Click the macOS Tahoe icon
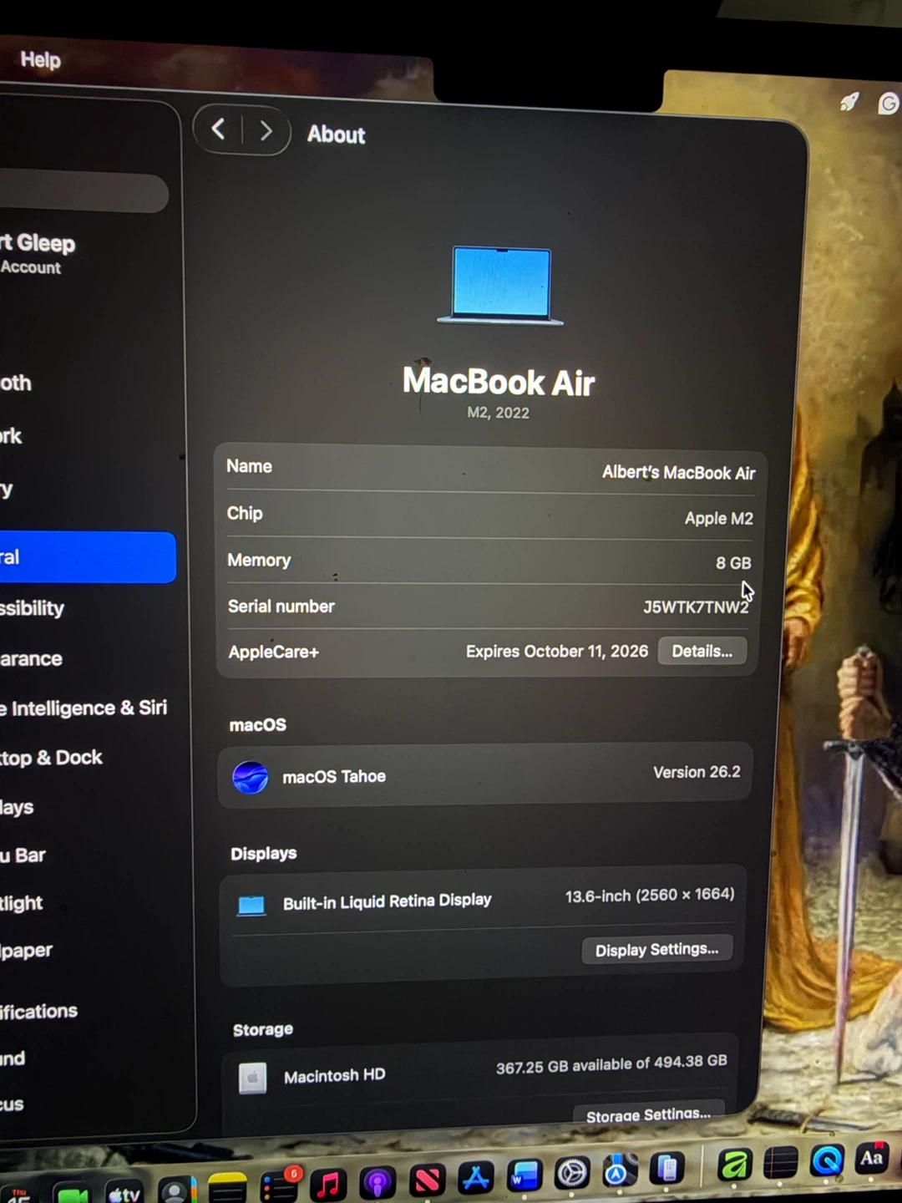902x1203 pixels. [x=250, y=777]
